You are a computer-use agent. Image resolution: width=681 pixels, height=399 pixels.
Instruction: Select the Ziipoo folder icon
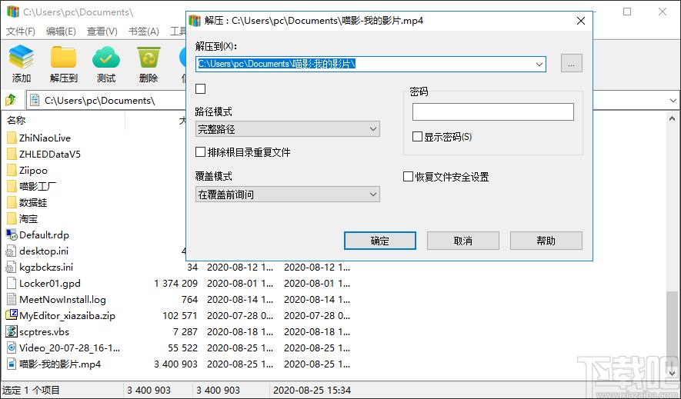pyautogui.click(x=12, y=171)
